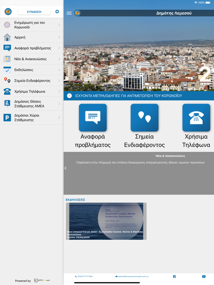Click the wheelchair parking icon for AMEA
Screen dimensions: 214x285
click(x=7, y=104)
